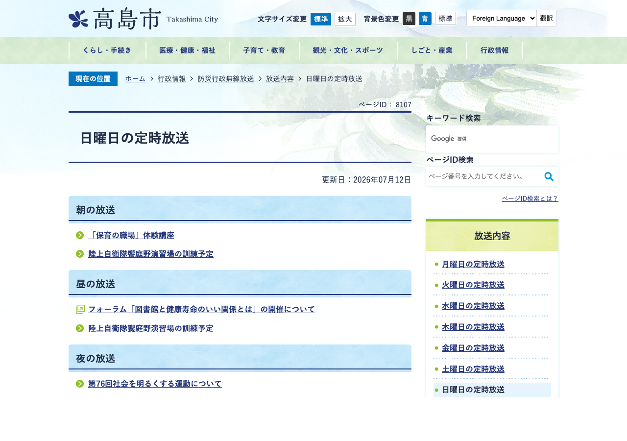
Task: Click external link icon beside フォーラム entry
Action: (80, 309)
